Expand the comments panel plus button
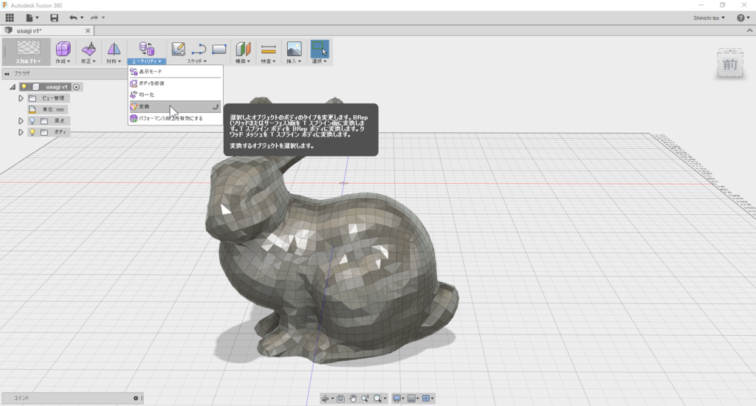 [x=136, y=399]
